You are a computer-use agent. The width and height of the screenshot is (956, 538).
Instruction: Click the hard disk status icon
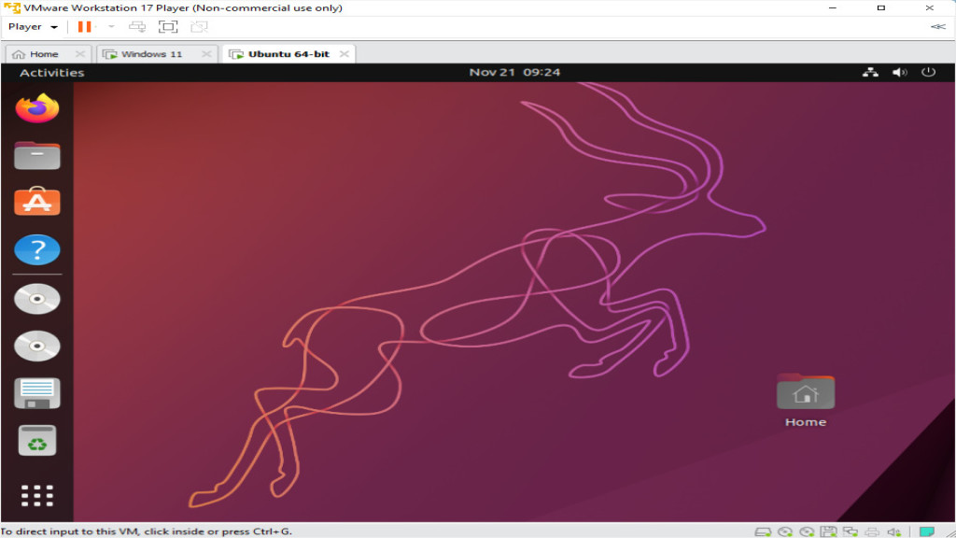tap(762, 530)
